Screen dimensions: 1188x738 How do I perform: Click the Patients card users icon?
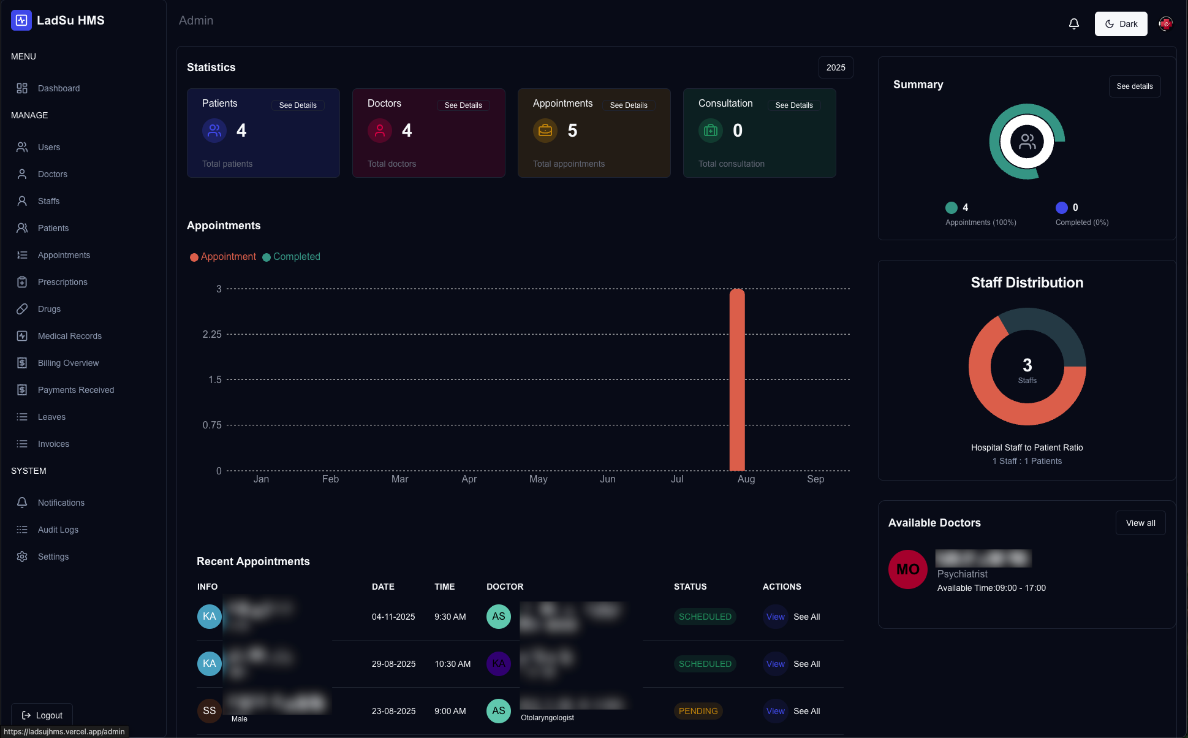(x=214, y=131)
